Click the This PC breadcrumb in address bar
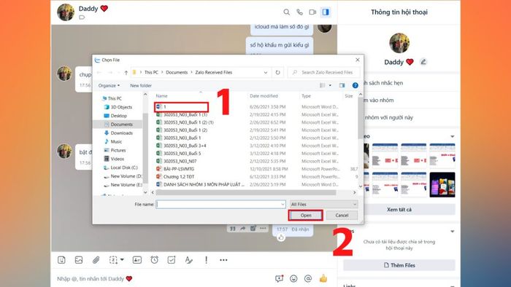Screen dimensions: 511x287 [151, 72]
